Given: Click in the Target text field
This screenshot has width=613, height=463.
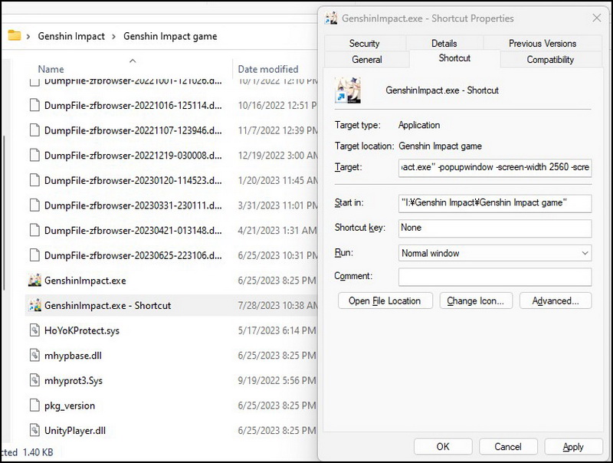Looking at the screenshot, I should 495,167.
